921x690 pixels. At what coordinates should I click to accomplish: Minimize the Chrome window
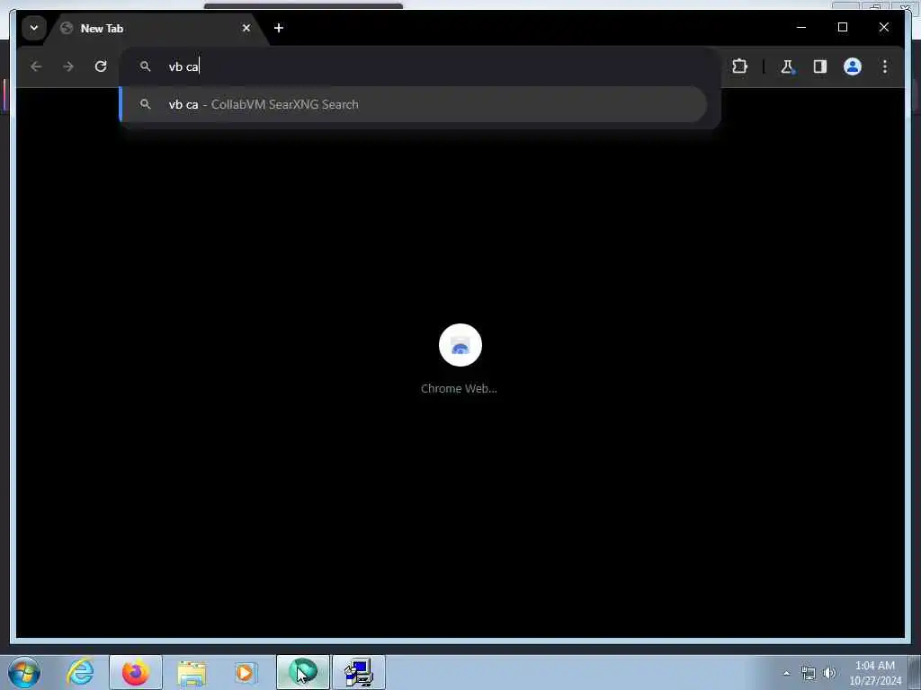[x=801, y=27]
